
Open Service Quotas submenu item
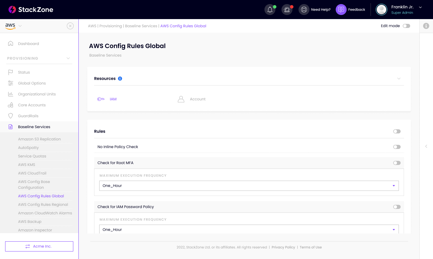pyautogui.click(x=32, y=156)
